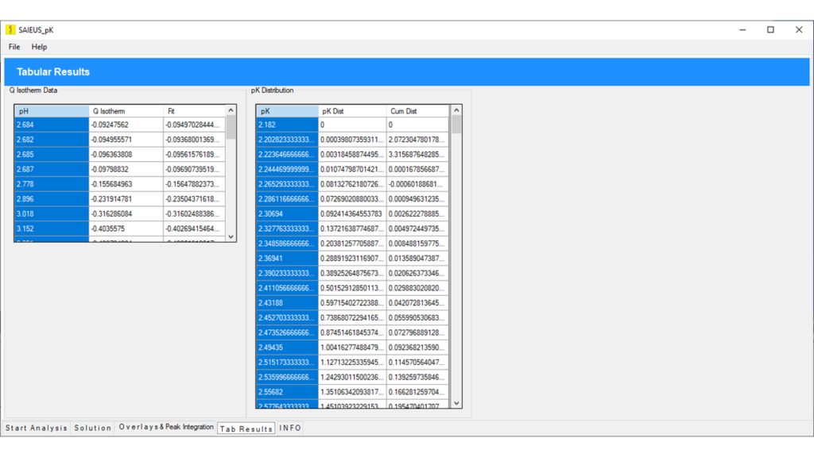Click the isotherm table scrollbar thumb

pos(231,127)
